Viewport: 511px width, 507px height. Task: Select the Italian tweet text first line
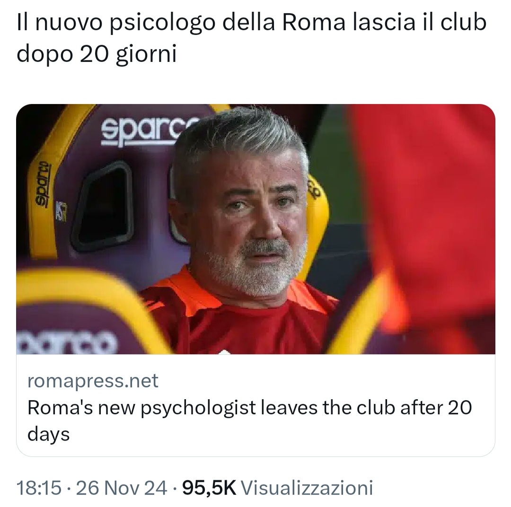[251, 23]
